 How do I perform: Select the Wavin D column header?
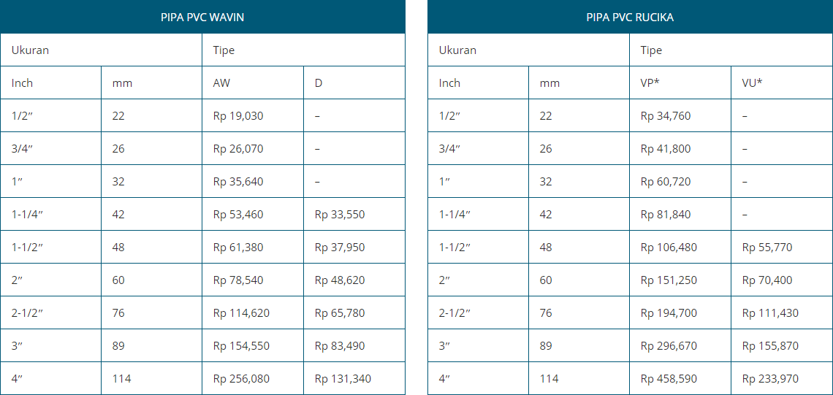coord(319,83)
